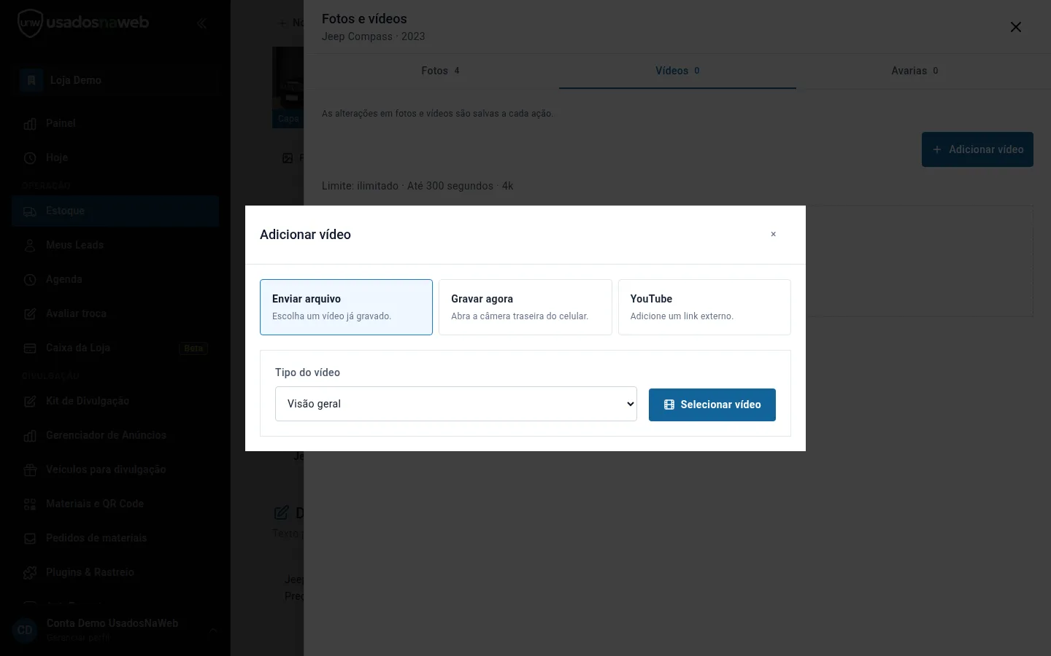Switch to the Avarias tab
Screen dimensions: 1051x656
915,71
